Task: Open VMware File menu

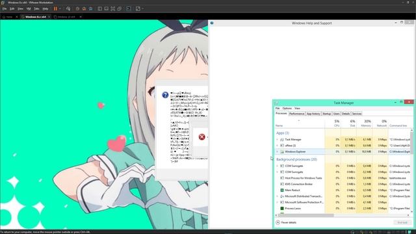Action: click(x=5, y=8)
